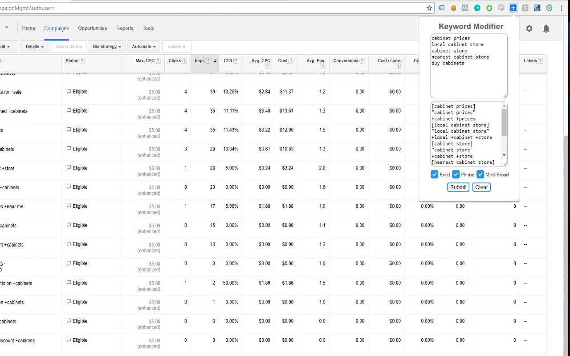Open the Keyword Modifier extension icon
The width and height of the screenshot is (570, 356).
513,8
